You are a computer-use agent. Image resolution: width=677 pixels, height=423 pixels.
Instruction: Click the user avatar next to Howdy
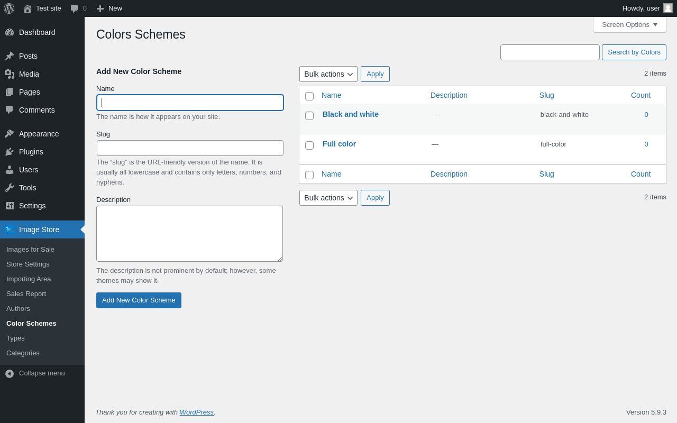pyautogui.click(x=668, y=8)
